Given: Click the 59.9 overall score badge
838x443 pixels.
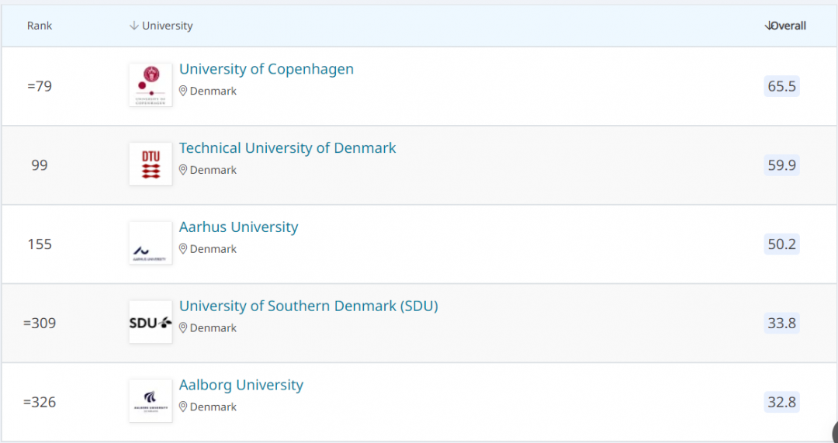Looking at the screenshot, I should (x=781, y=165).
